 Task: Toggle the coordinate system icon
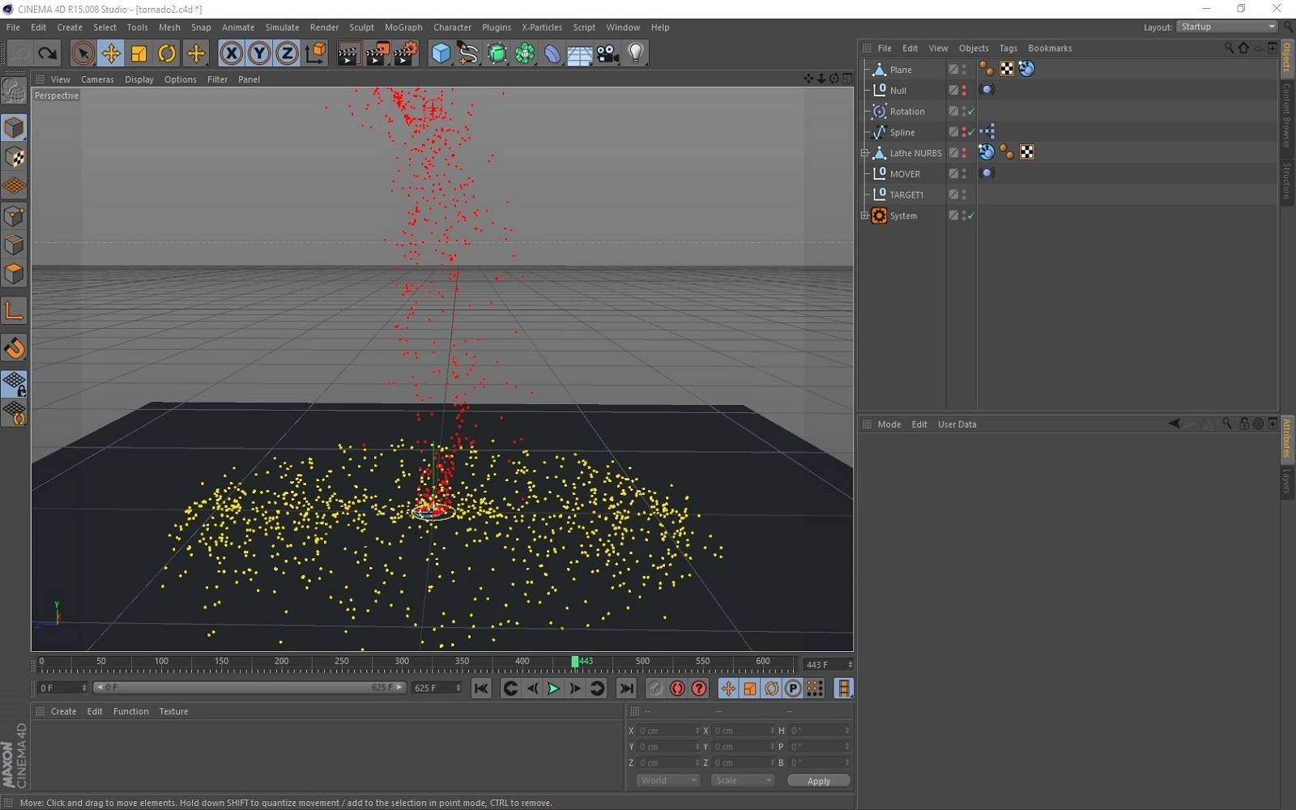click(315, 53)
